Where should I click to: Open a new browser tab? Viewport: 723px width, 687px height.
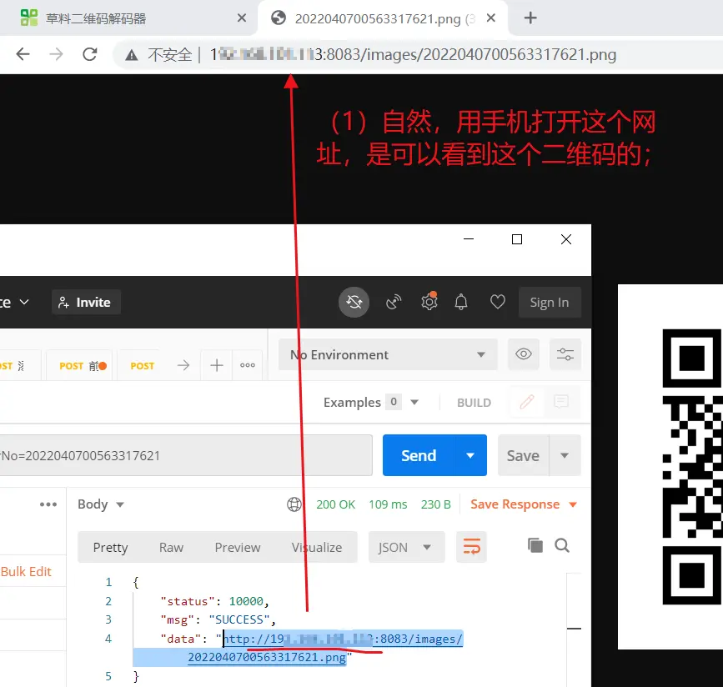click(x=530, y=18)
